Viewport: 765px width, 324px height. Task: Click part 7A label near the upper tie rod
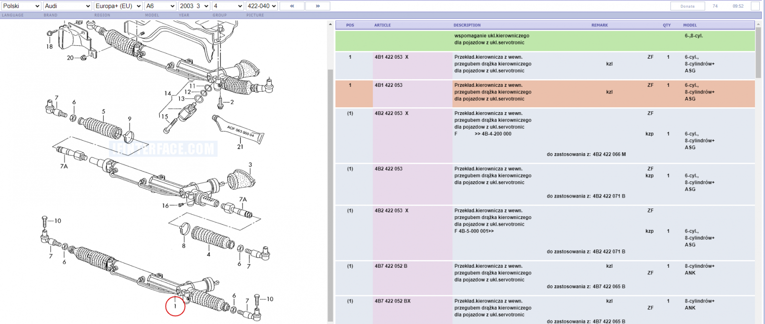(x=64, y=167)
